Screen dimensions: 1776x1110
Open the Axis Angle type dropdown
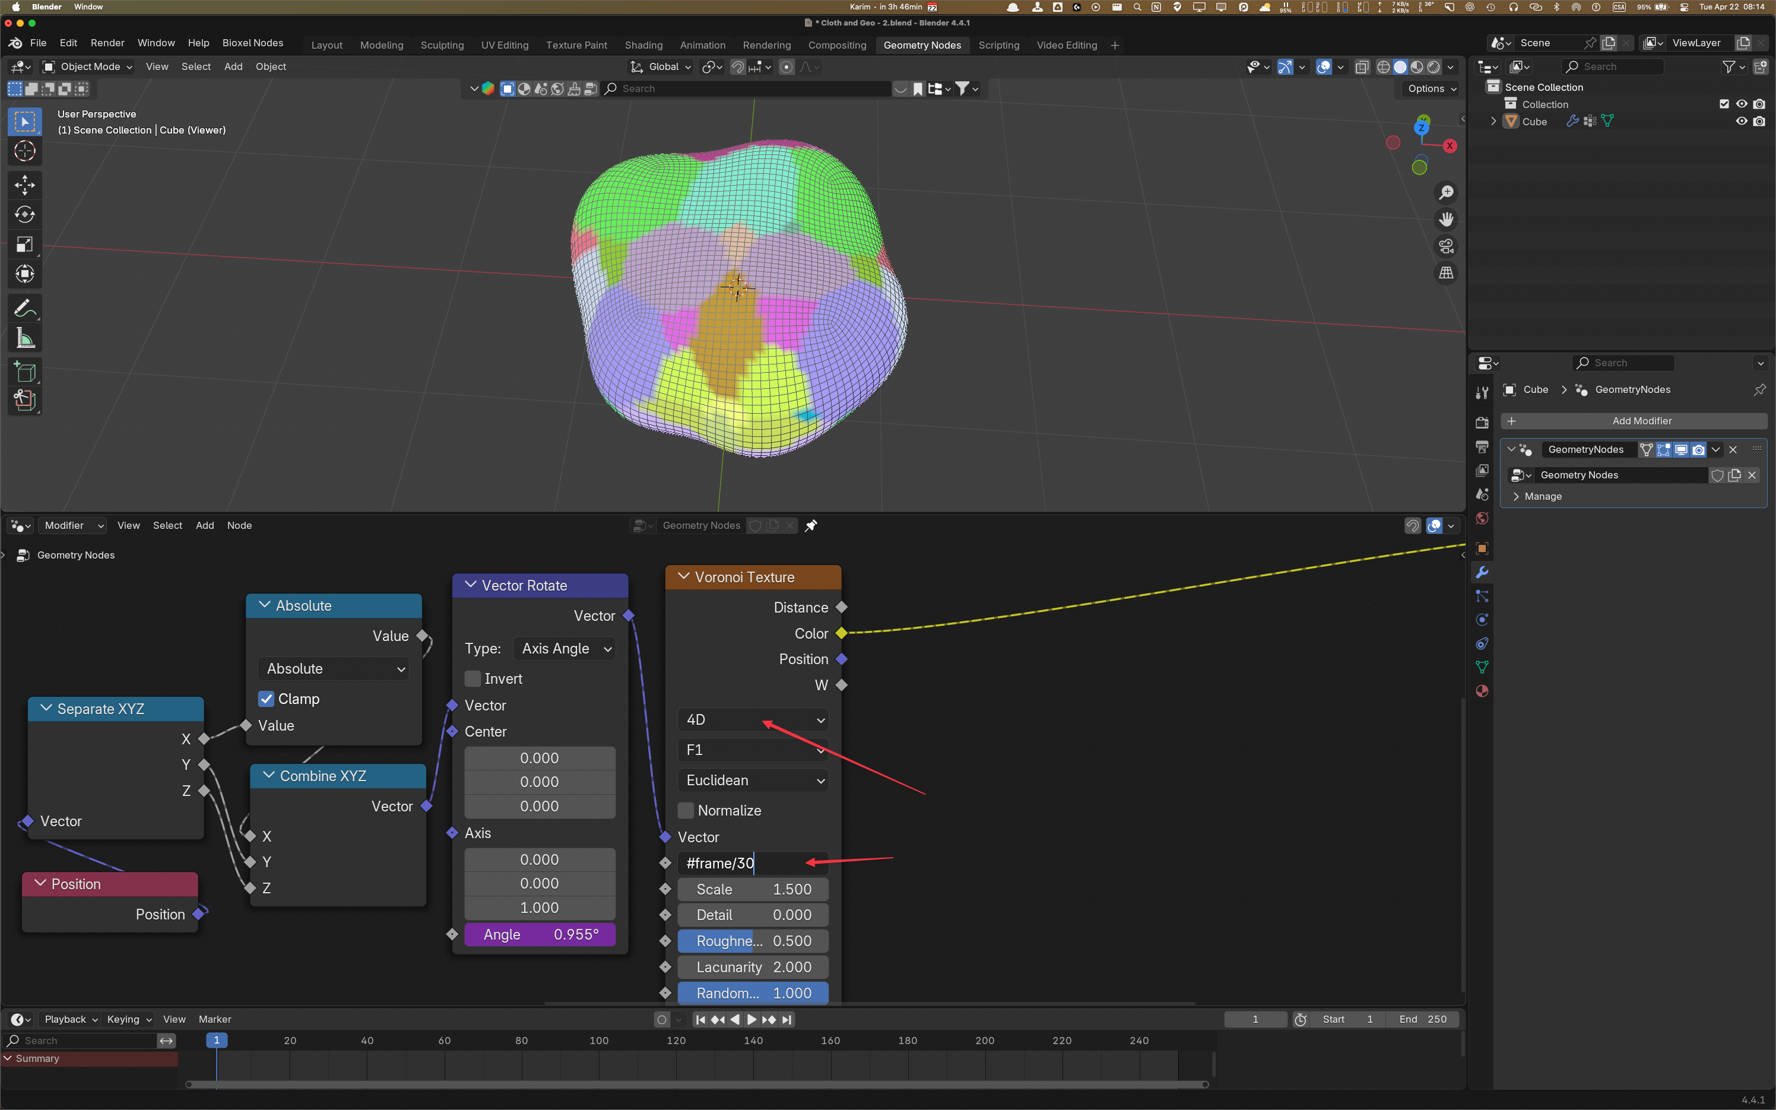pos(564,649)
